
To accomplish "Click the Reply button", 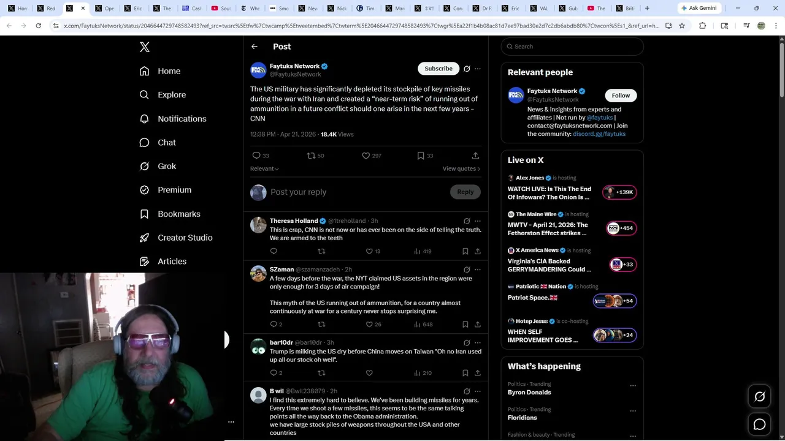I will (465, 192).
